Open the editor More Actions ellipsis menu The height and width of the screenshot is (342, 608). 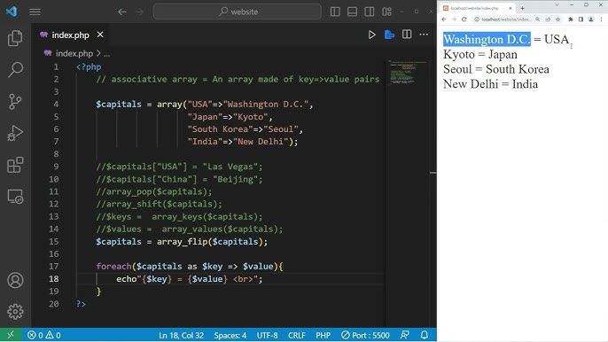tap(424, 35)
